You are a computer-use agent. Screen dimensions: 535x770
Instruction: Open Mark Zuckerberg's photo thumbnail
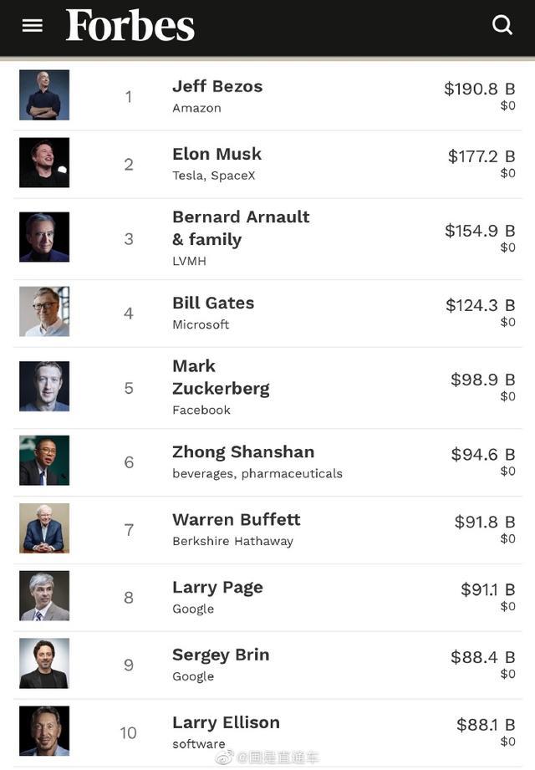(44, 386)
